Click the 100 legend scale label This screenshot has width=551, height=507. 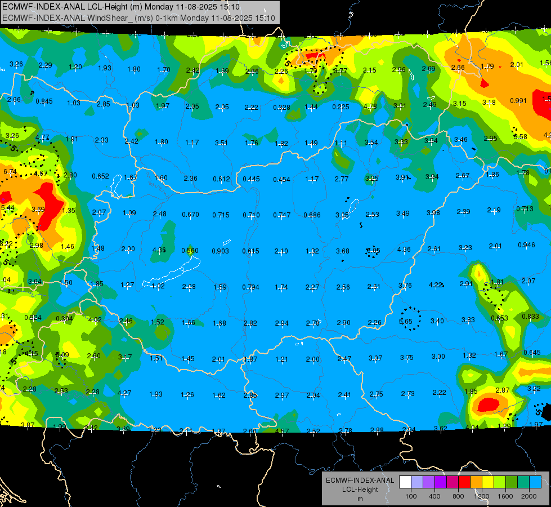[x=411, y=496]
